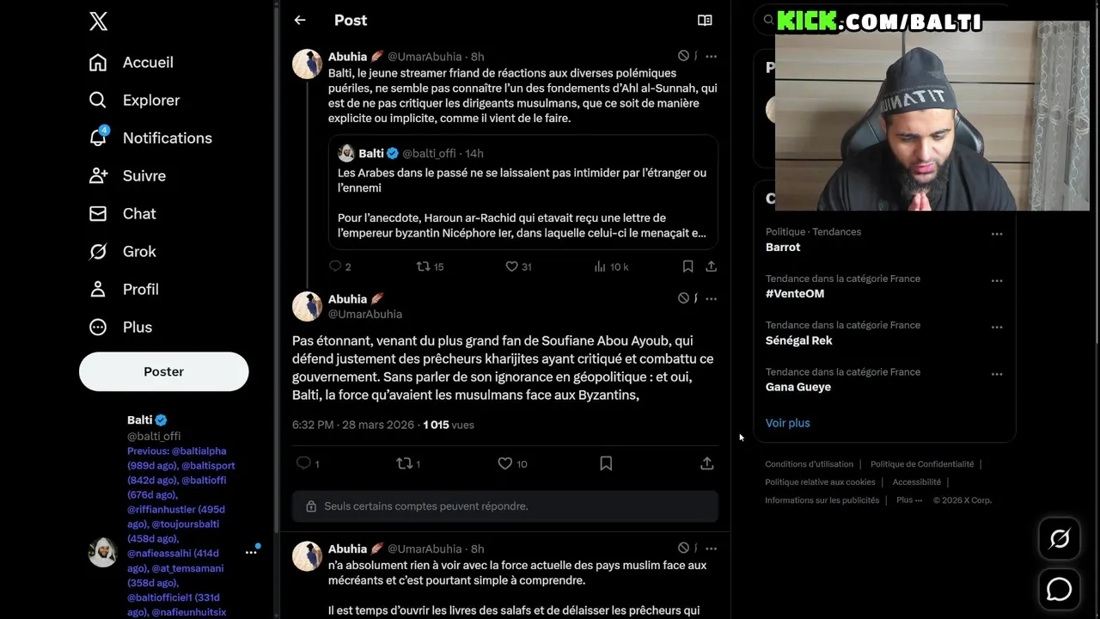Open the Grok floating icon button
This screenshot has height=619, width=1100.
pyautogui.click(x=1059, y=539)
